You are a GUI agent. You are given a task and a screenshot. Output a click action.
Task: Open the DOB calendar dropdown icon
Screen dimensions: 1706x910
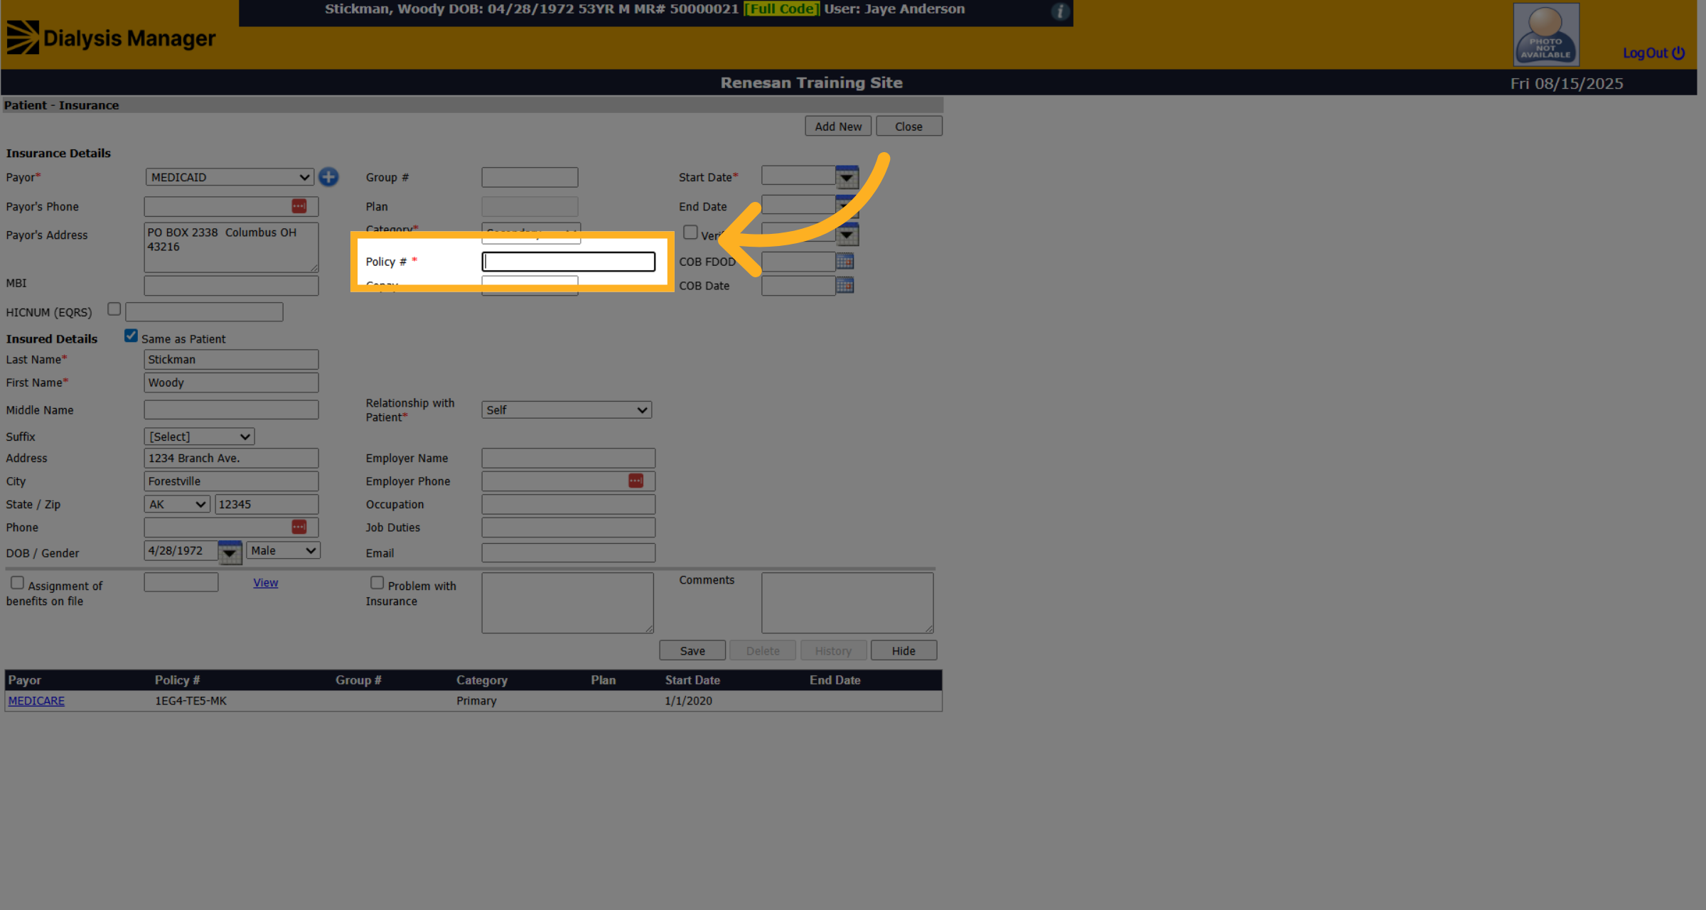pos(230,552)
